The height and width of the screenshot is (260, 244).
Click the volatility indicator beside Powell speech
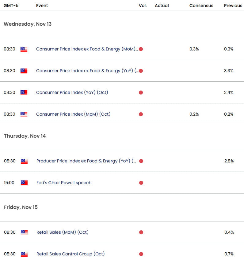click(x=141, y=183)
